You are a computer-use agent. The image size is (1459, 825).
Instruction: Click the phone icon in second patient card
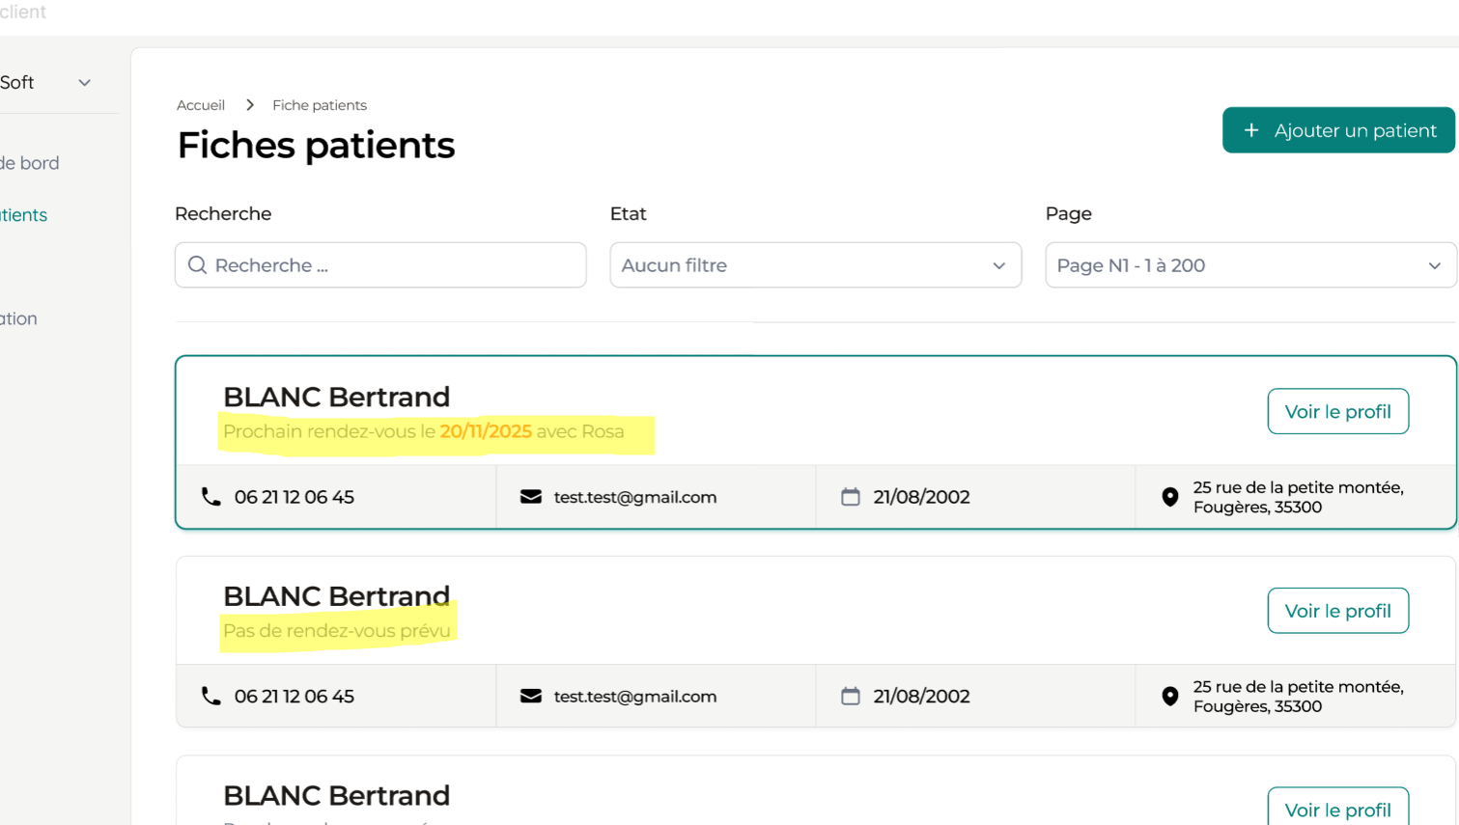tap(210, 696)
